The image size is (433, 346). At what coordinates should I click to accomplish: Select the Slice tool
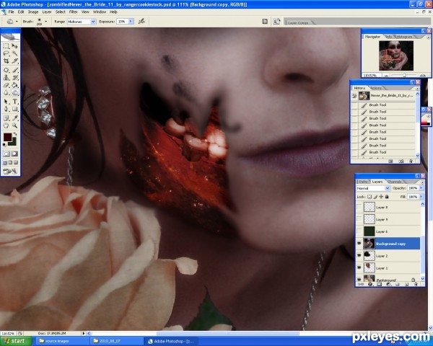pos(14,61)
